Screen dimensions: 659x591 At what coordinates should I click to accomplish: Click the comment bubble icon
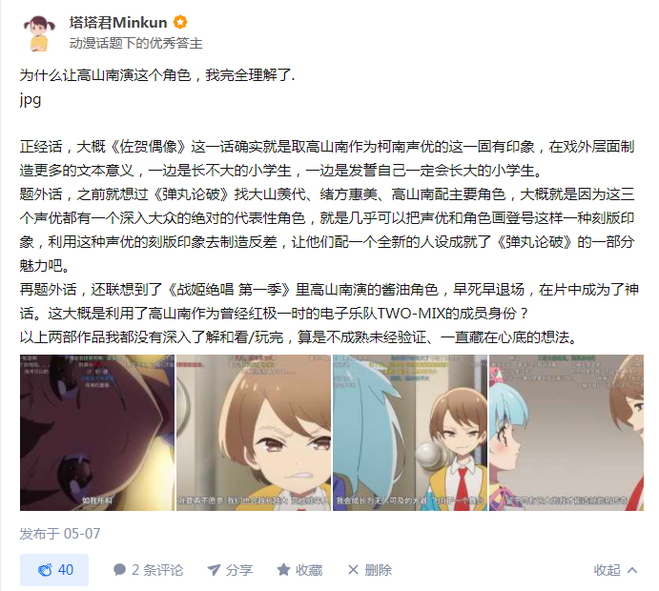click(119, 570)
